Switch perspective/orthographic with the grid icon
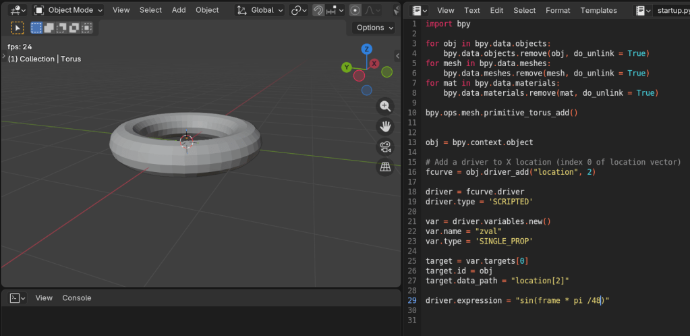 coord(385,167)
